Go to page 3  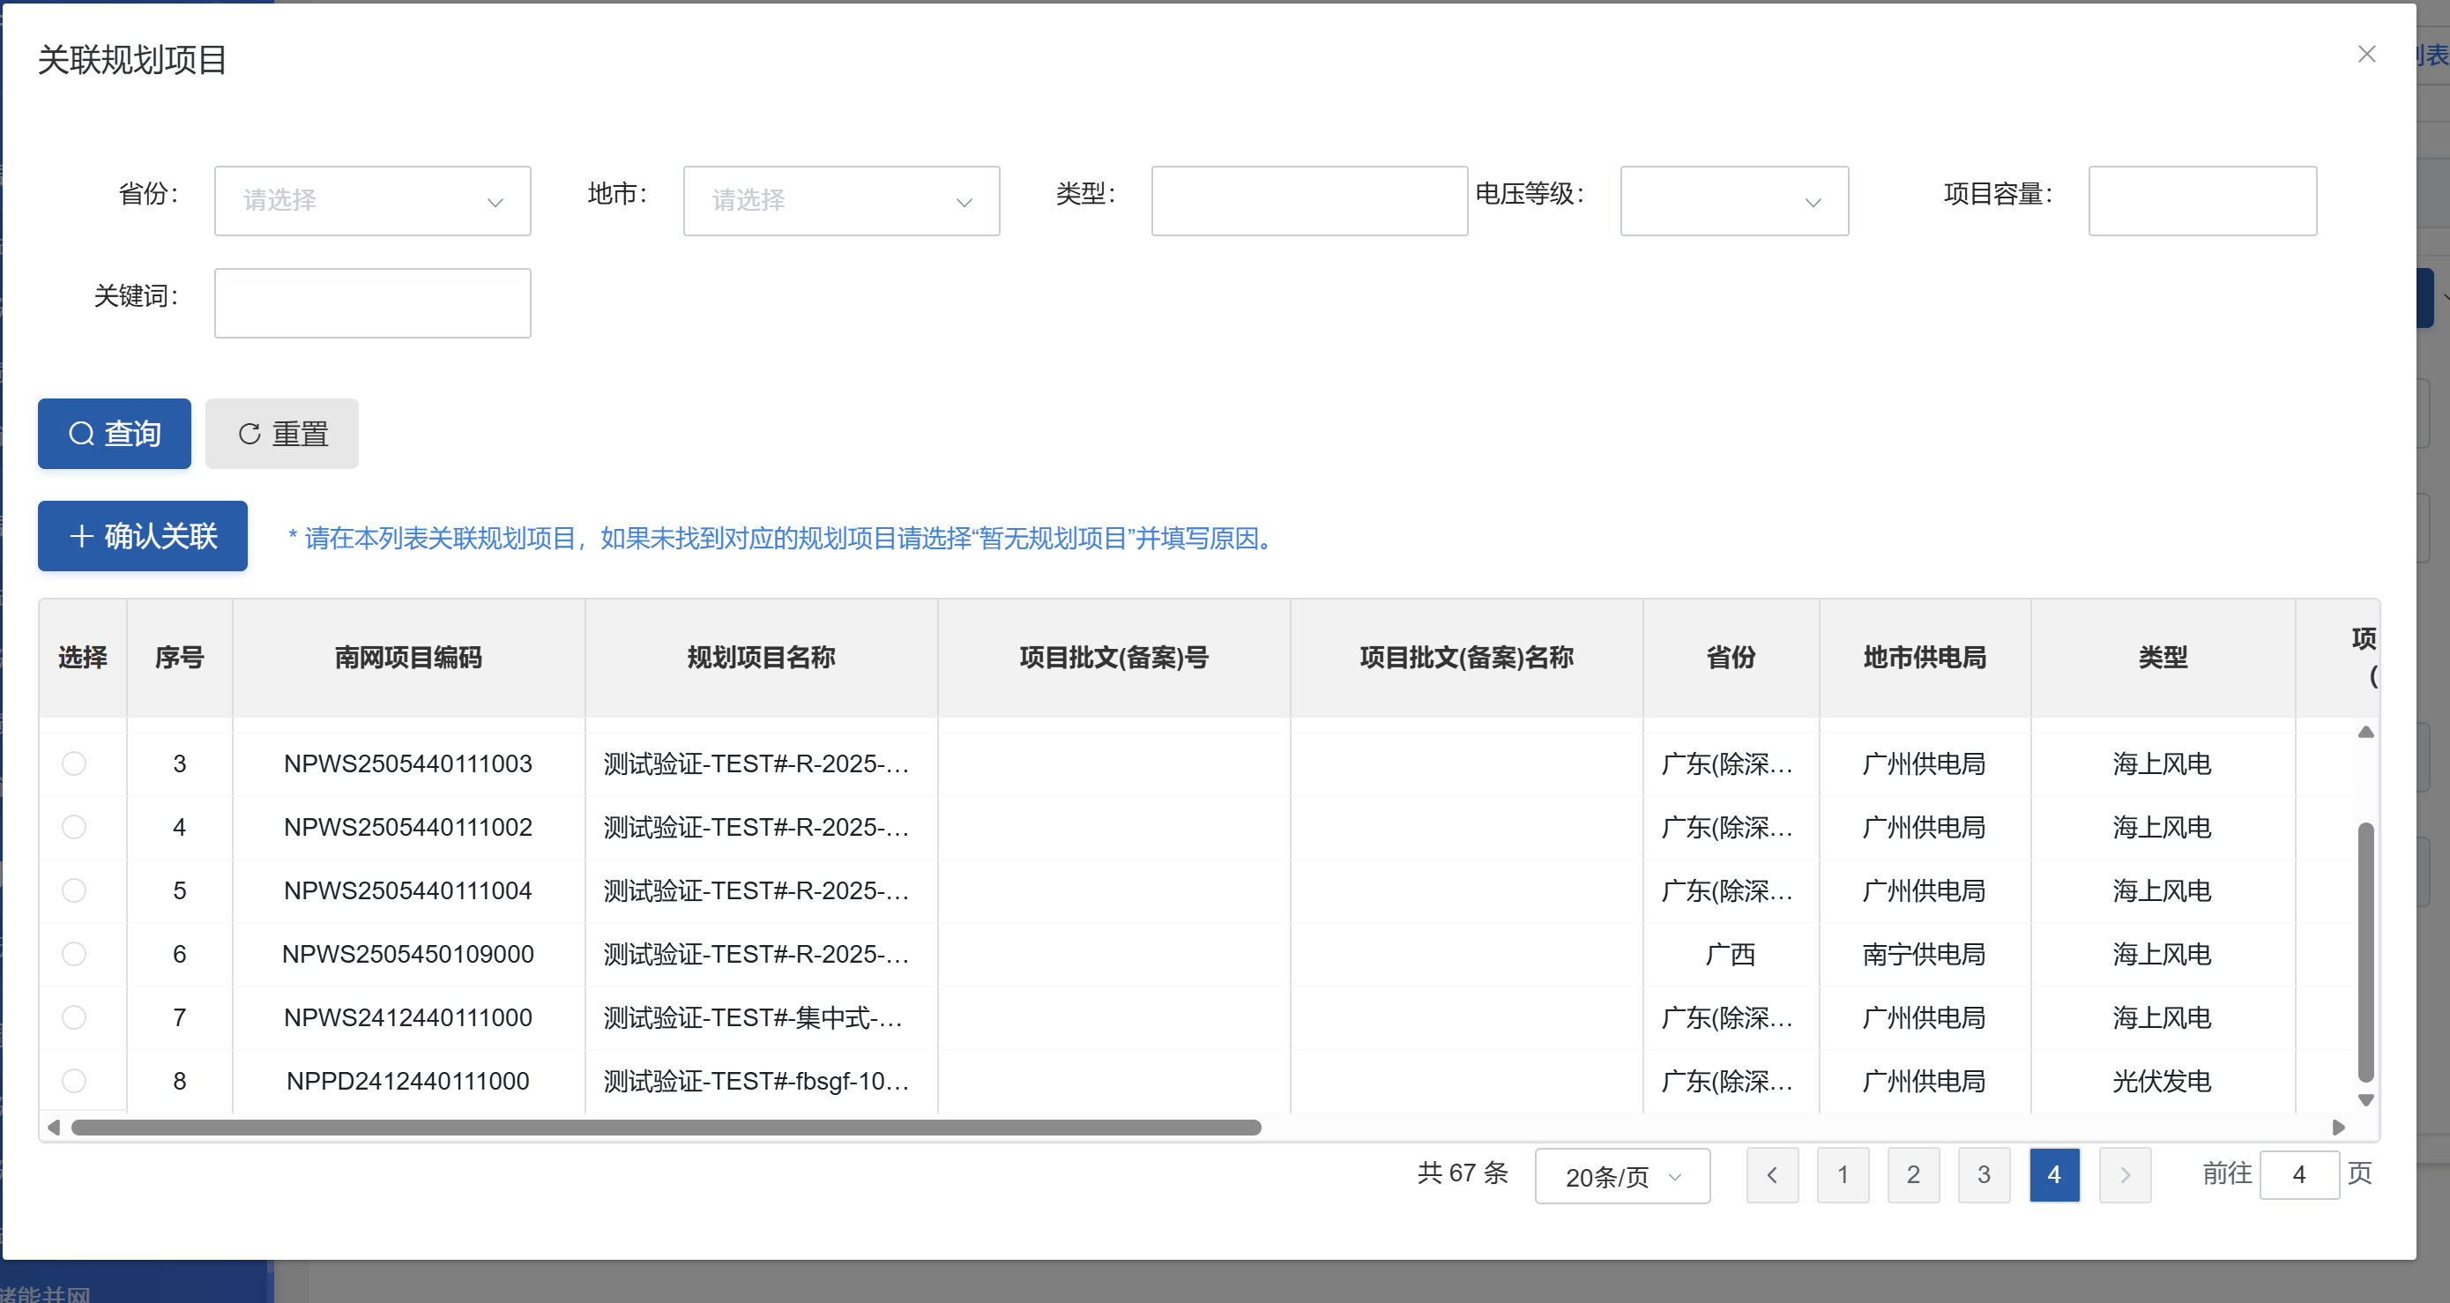tap(1983, 1175)
